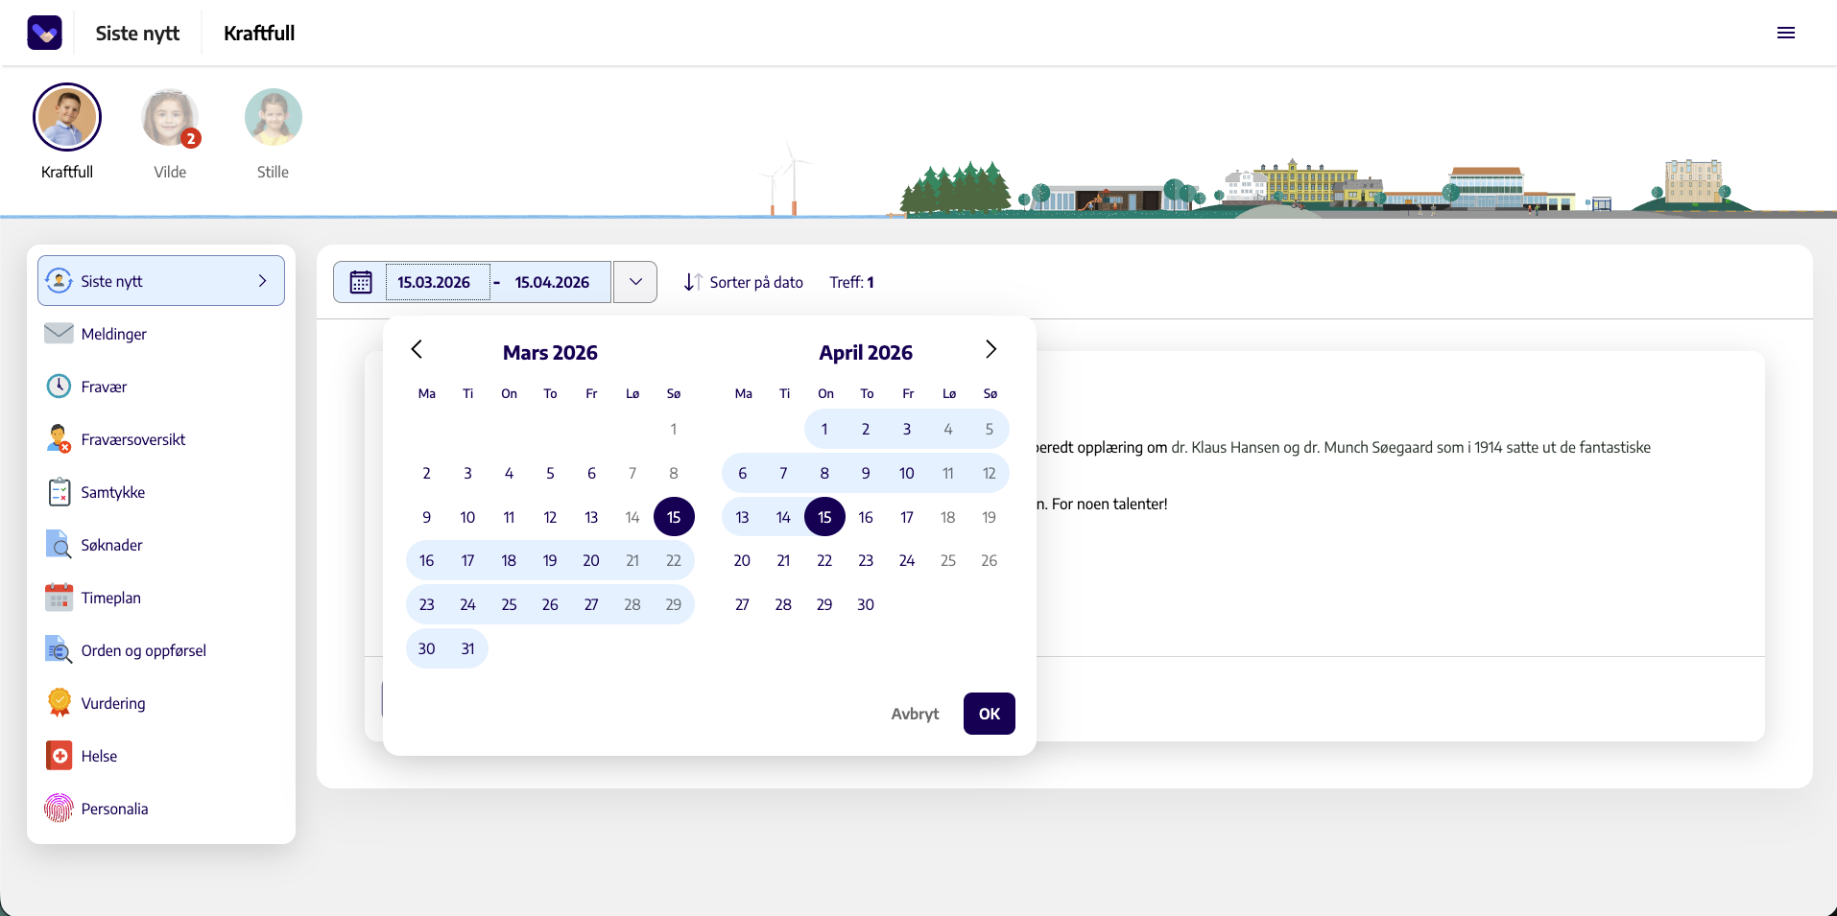The height and width of the screenshot is (916, 1837).
Task: Click the Vurdering medal icon
Action: point(59,703)
